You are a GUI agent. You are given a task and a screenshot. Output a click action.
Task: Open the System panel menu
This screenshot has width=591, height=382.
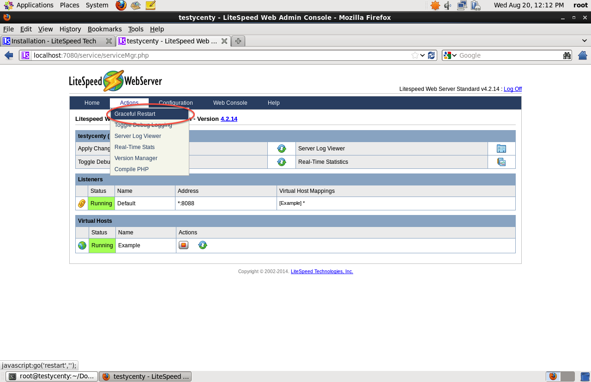[x=97, y=5]
